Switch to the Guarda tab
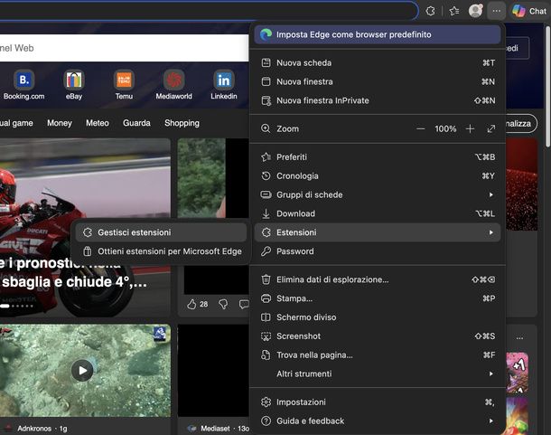 (136, 123)
